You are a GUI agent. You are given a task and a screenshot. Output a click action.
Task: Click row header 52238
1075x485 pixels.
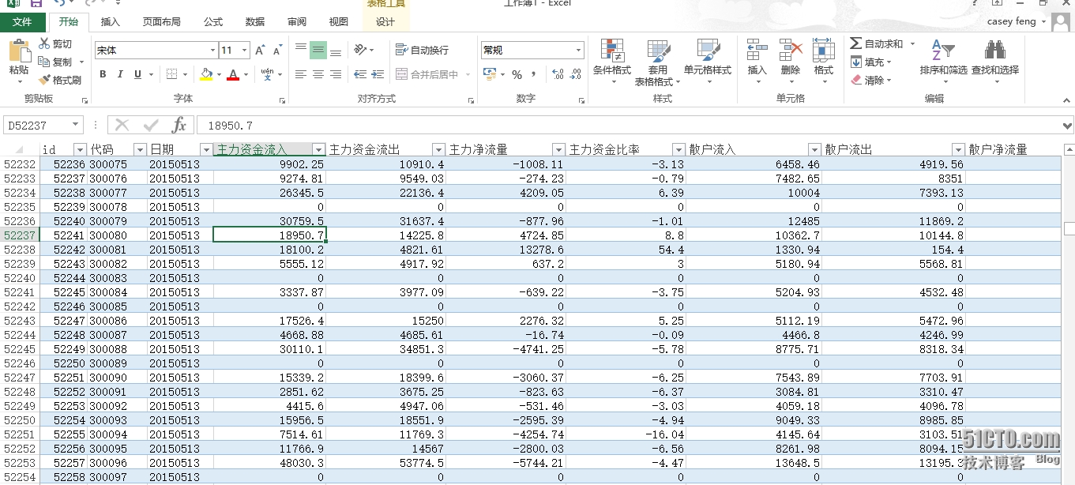tap(20, 250)
